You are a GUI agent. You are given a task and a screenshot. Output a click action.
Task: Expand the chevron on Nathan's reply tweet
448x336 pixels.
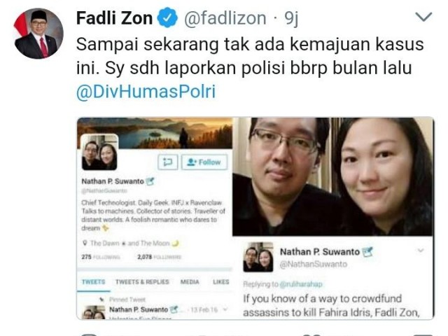[x=420, y=251]
